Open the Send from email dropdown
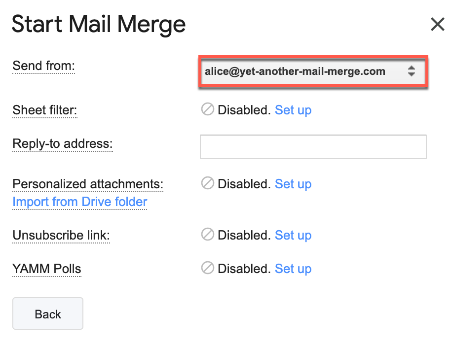 click(x=313, y=71)
